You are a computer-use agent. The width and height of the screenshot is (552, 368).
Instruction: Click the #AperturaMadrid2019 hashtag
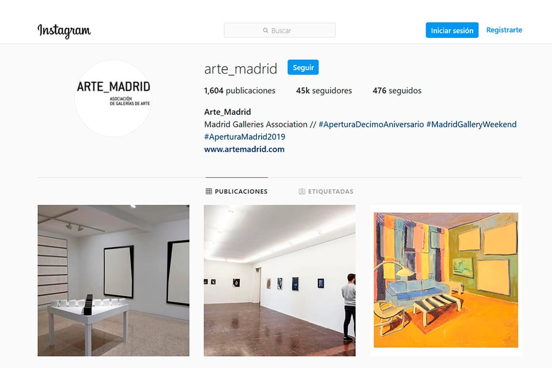[245, 137]
